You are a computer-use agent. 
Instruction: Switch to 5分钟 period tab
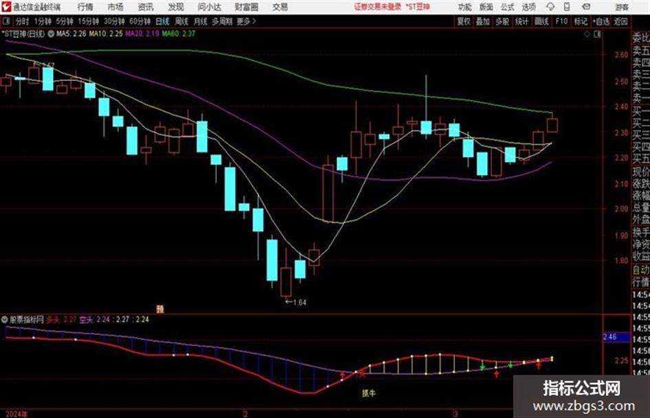pyautogui.click(x=64, y=21)
